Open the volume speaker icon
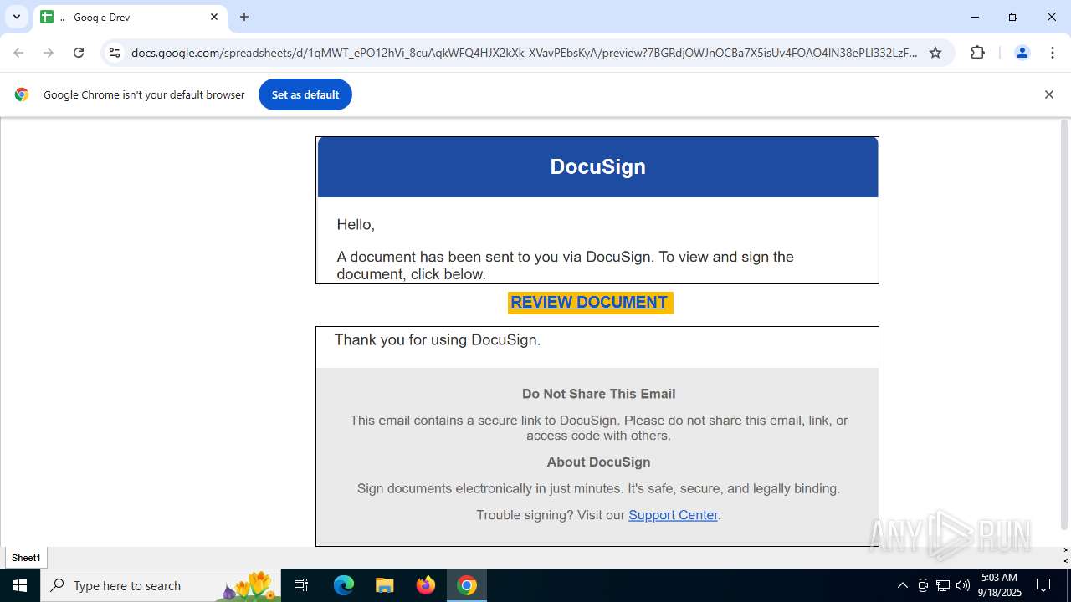Screen dimensions: 1071x602 [x=963, y=585]
